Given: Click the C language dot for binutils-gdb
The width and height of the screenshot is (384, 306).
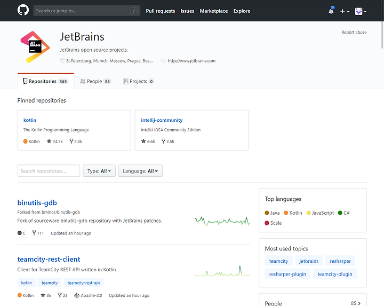Looking at the screenshot, I should point(20,233).
